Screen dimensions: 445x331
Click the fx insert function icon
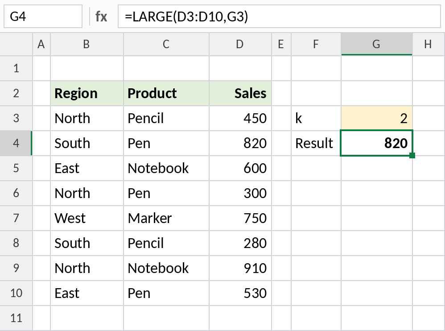pos(101,17)
